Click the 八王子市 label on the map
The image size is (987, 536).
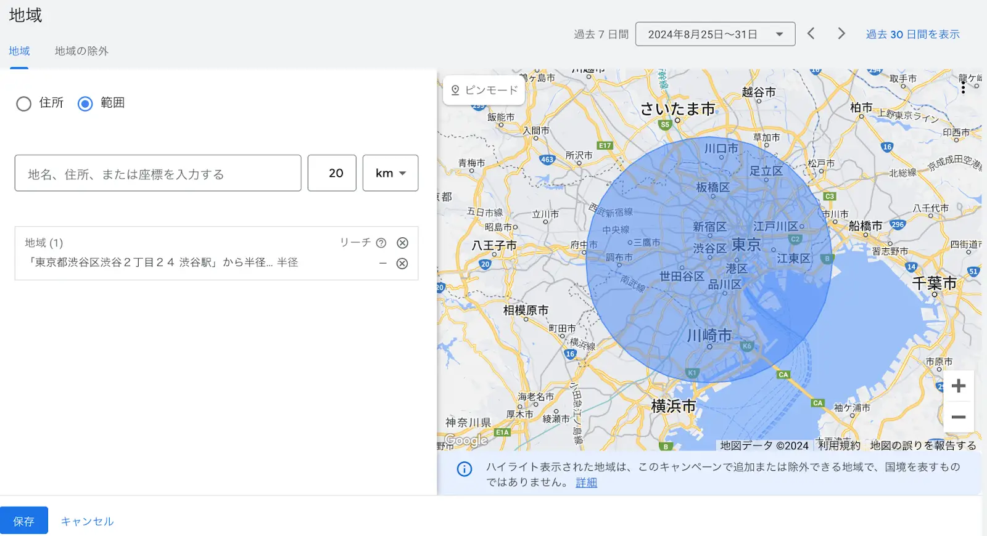coord(494,245)
